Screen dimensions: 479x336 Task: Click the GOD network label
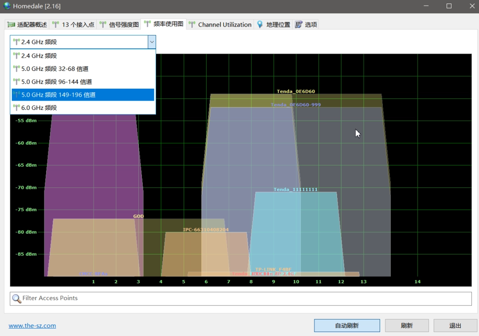coord(138,216)
